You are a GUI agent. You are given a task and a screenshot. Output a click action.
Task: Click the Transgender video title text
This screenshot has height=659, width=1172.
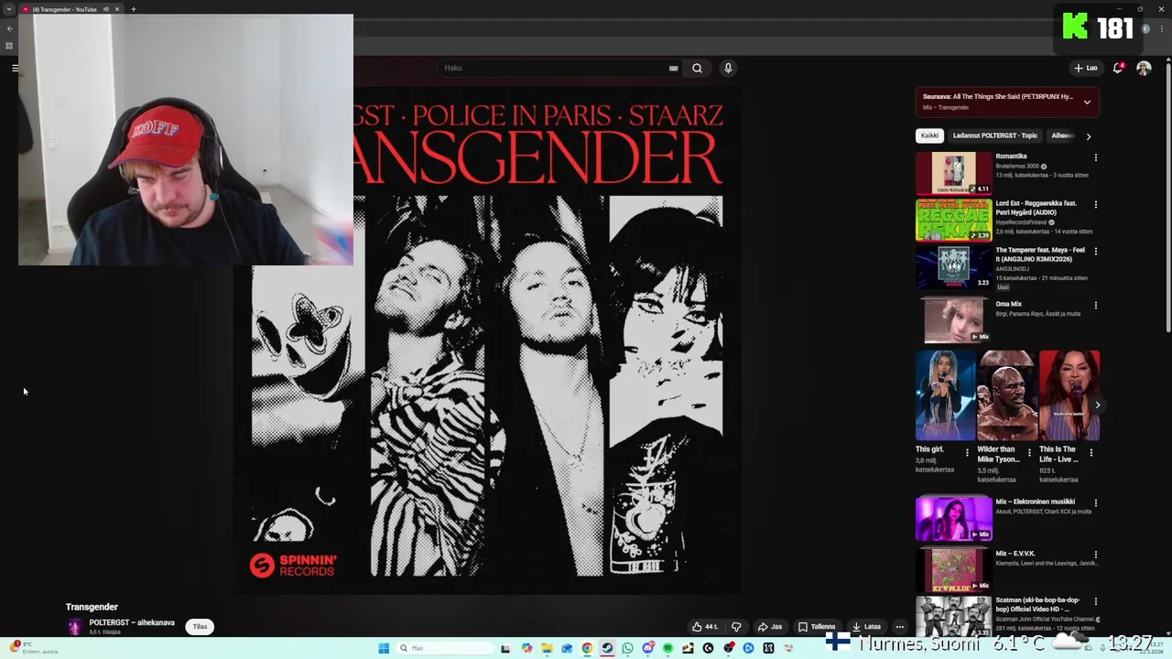tap(92, 607)
